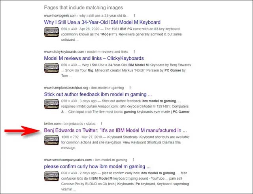Click the www.clickykeyboards.com URL breadcrumb
253x194 pixels.
click(86, 52)
